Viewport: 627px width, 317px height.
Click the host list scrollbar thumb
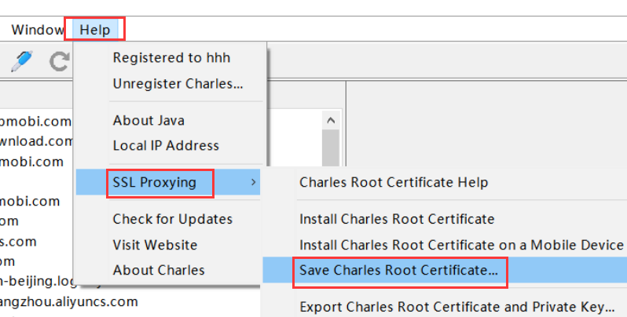[331, 148]
